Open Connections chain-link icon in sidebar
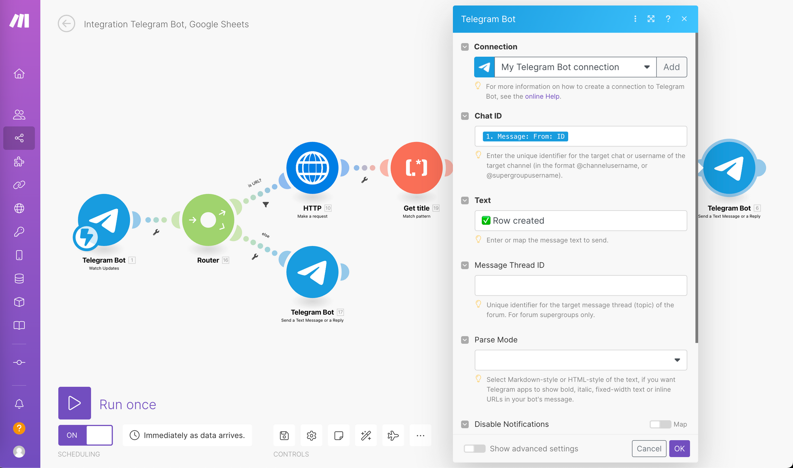793x468 pixels. coord(19,185)
